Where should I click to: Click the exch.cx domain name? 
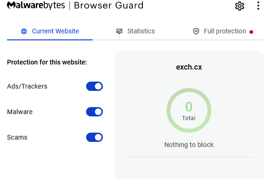tap(189, 67)
